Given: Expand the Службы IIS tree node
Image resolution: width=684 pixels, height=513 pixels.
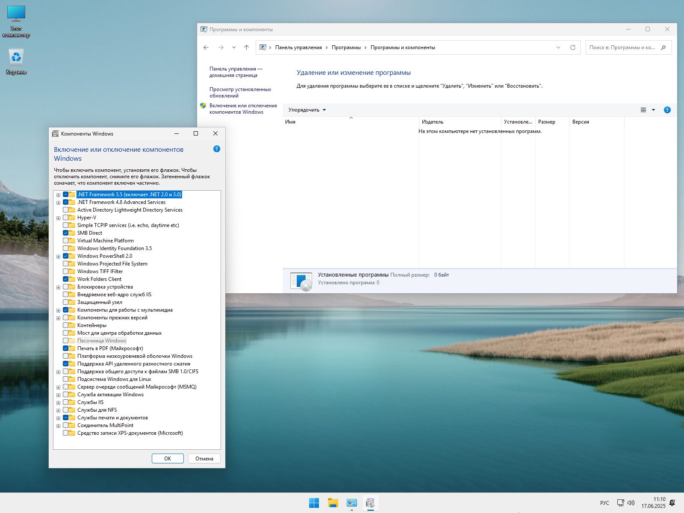Looking at the screenshot, I should click(x=59, y=403).
